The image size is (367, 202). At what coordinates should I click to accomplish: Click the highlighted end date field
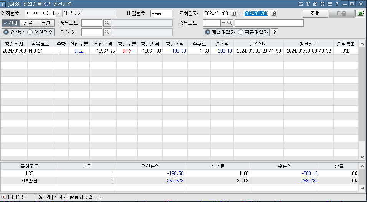[256, 13]
